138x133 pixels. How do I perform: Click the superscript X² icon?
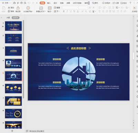[x=82, y=11]
